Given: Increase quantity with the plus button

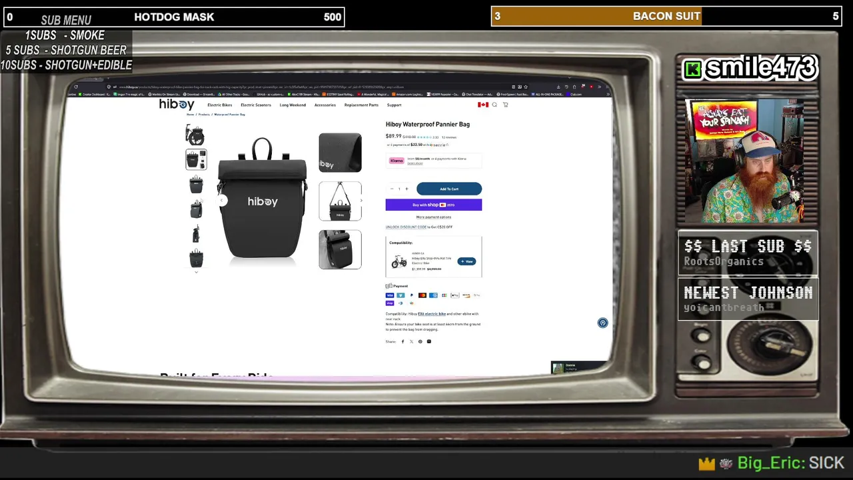Looking at the screenshot, I should point(407,189).
